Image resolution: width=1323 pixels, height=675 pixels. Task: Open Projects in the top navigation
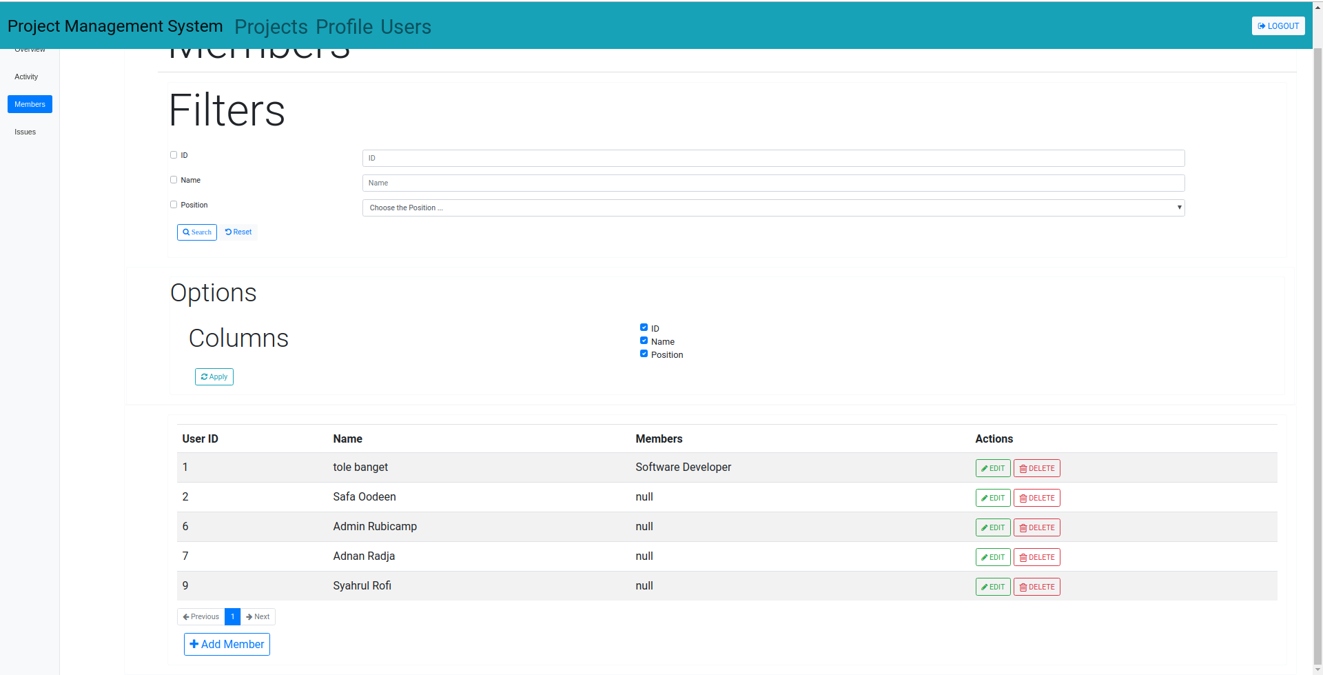(271, 27)
